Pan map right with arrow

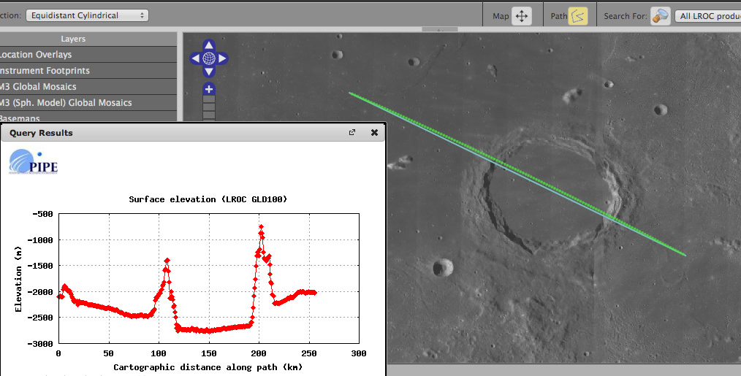(223, 58)
